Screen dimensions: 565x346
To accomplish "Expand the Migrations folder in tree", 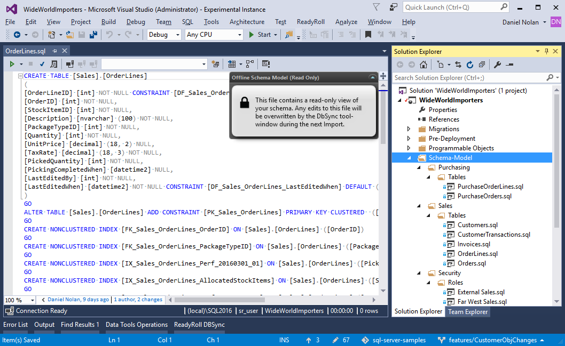I will click(409, 129).
